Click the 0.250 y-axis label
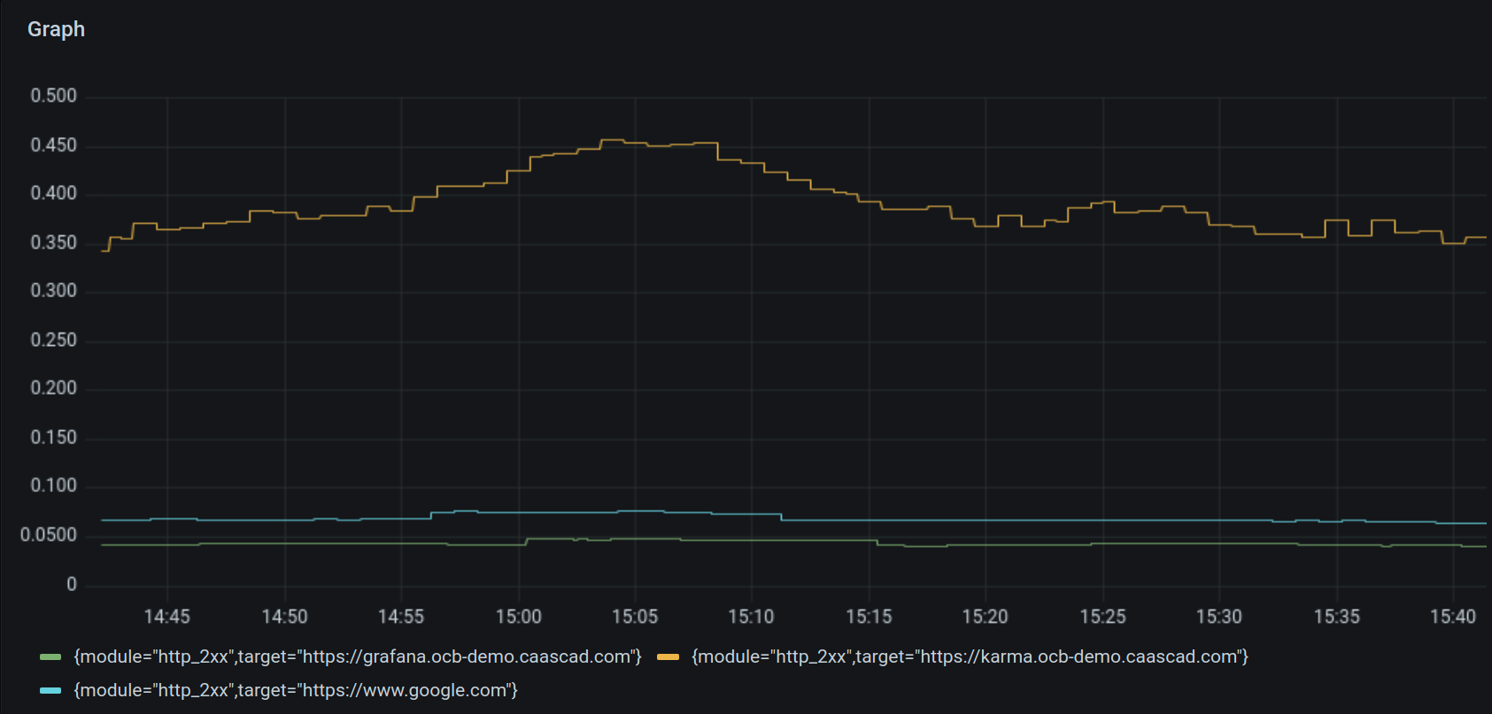 tap(54, 340)
